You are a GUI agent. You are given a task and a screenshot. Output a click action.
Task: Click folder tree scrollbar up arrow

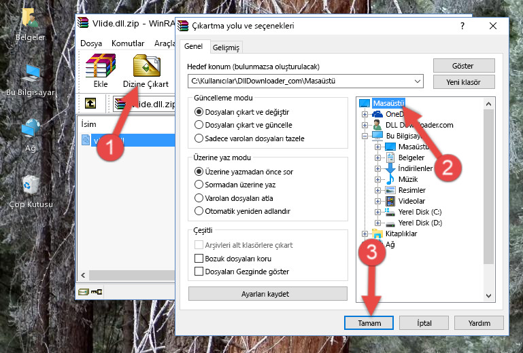[488, 104]
